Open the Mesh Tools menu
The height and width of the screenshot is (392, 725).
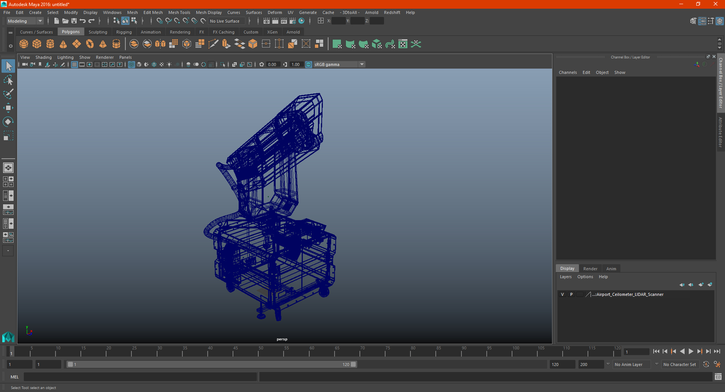pos(179,12)
